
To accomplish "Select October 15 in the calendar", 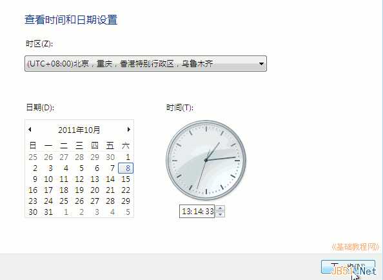I will click(126, 179).
